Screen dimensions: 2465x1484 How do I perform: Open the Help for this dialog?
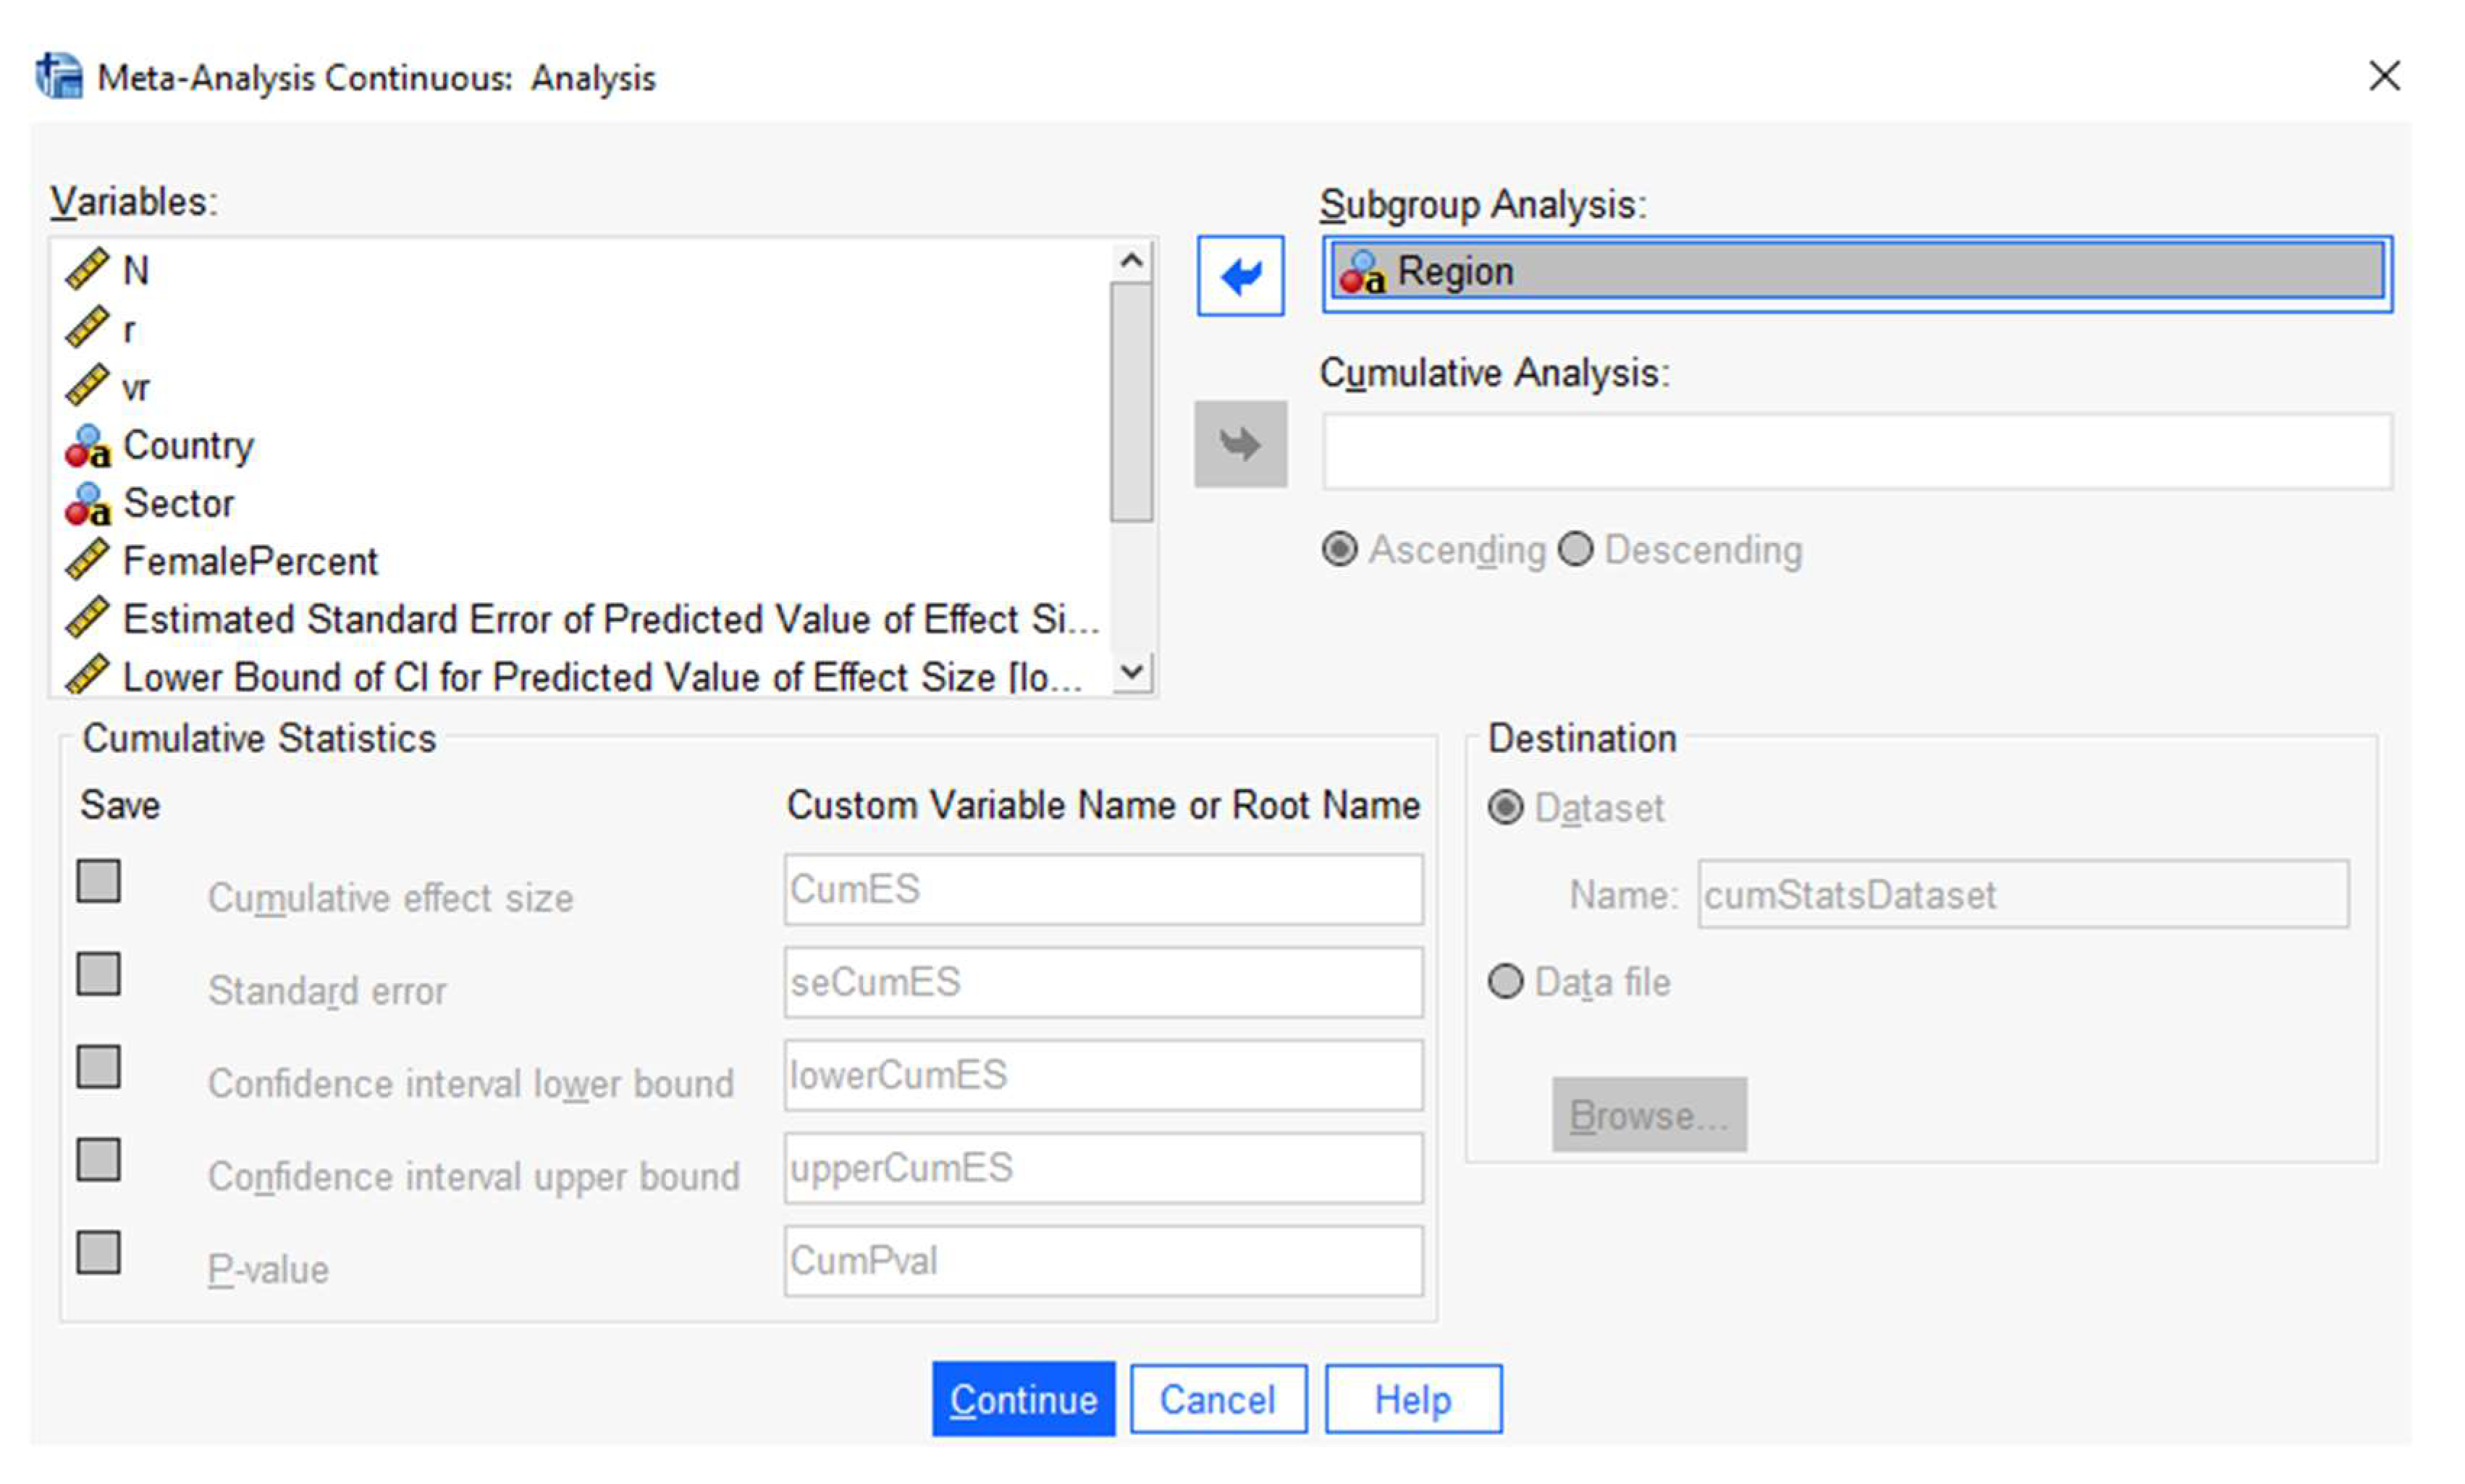point(1412,1399)
